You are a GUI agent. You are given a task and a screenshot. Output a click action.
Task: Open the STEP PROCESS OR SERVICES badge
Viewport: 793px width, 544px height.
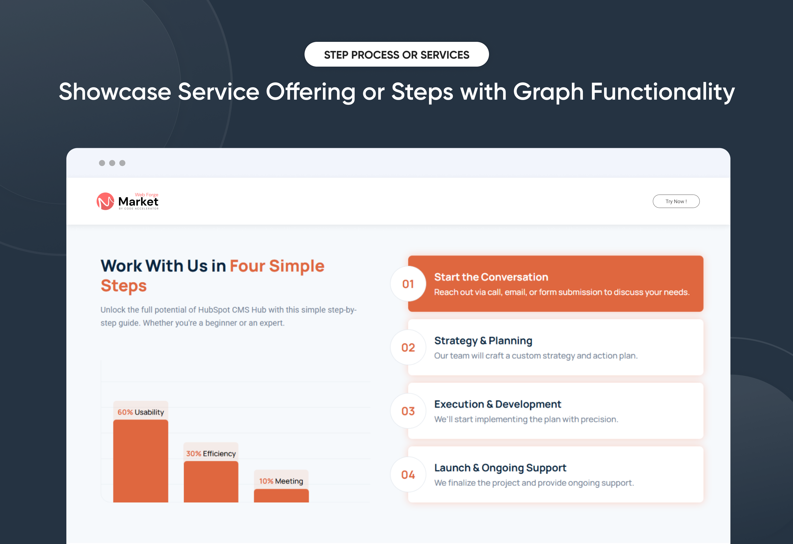coord(397,54)
